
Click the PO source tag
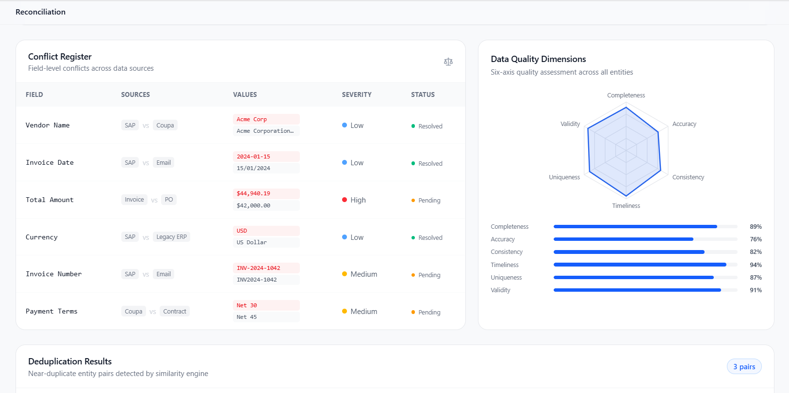[x=169, y=200]
